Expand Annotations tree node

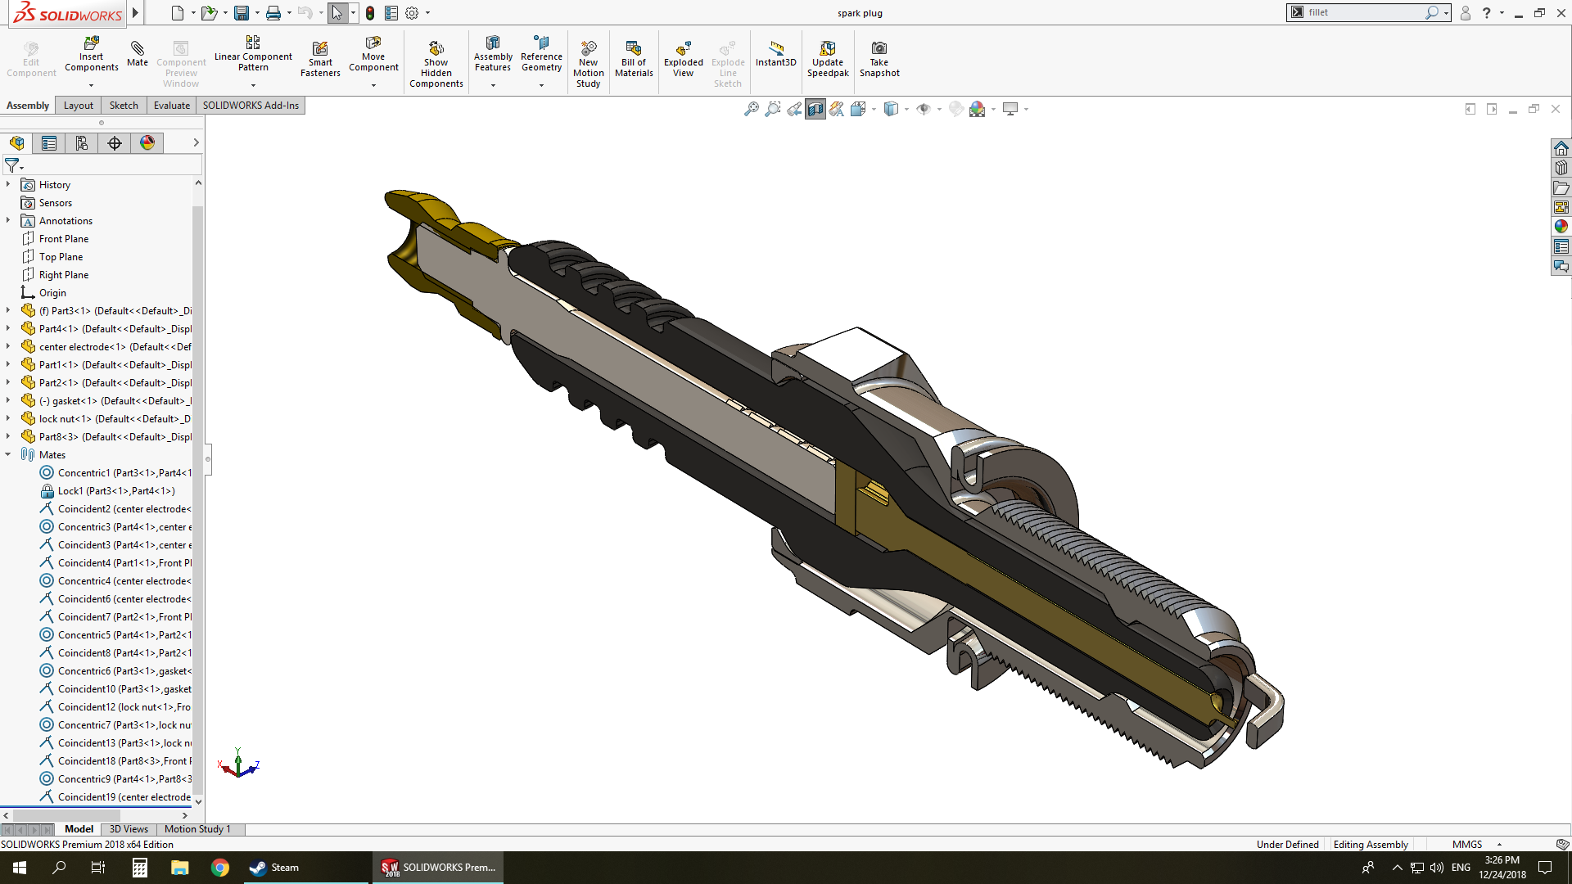8,220
